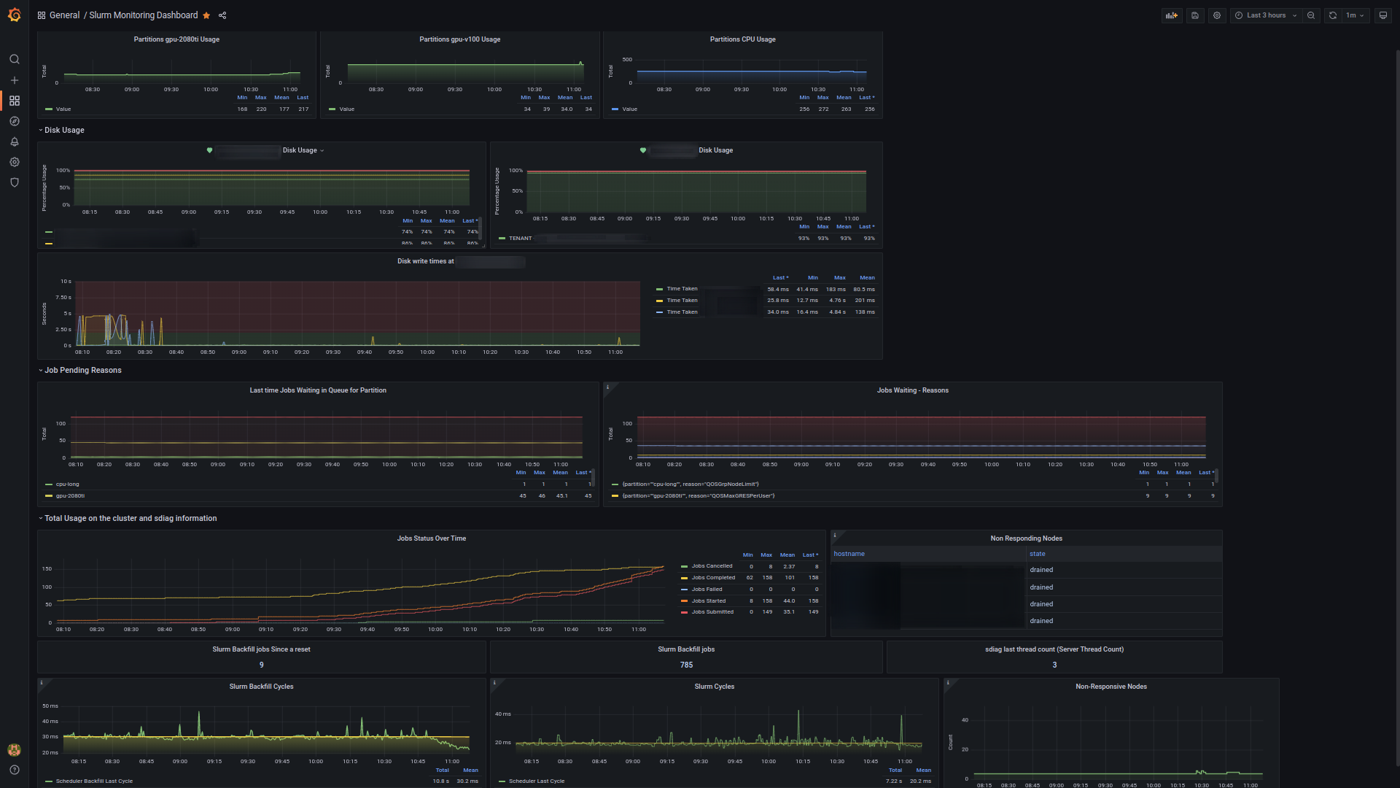Open dashboard settings gear in top toolbar

1217,15
